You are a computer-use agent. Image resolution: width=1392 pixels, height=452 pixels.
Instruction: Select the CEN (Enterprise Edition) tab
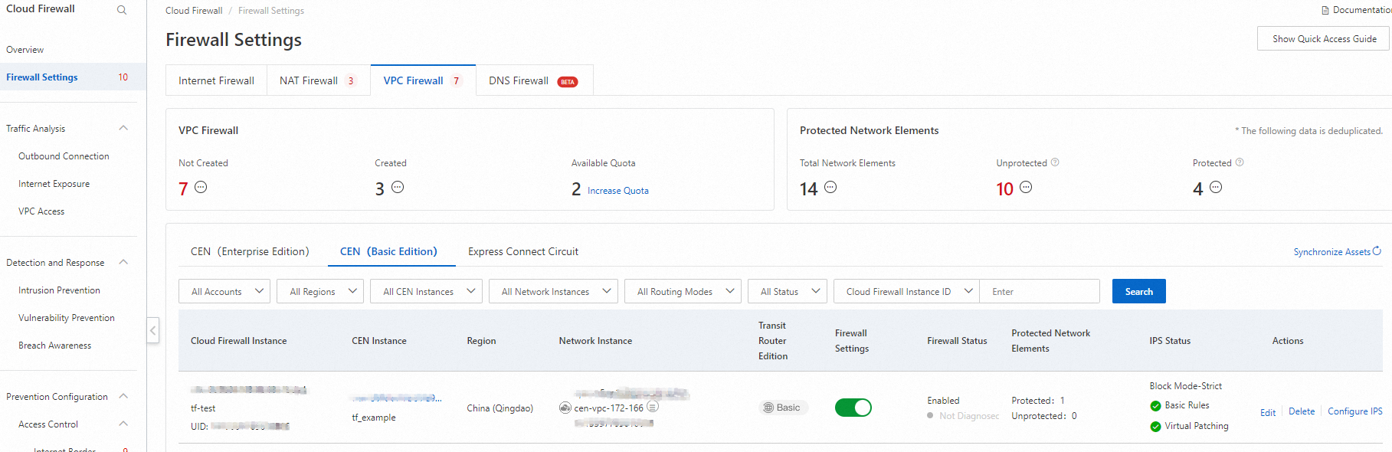tap(250, 251)
